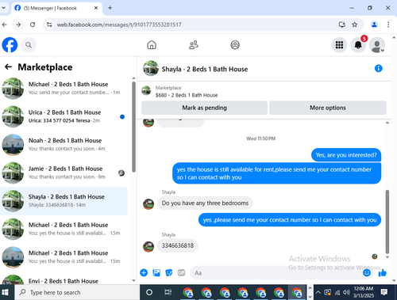Choose a GIF icon
This screenshot has height=300, width=397.
pyautogui.click(x=181, y=272)
